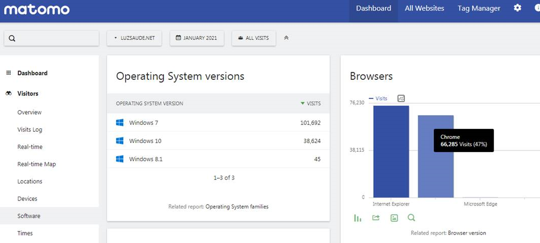The height and width of the screenshot is (243, 540).
Task: Click the Windows 7 row label
Action: pyautogui.click(x=143, y=123)
